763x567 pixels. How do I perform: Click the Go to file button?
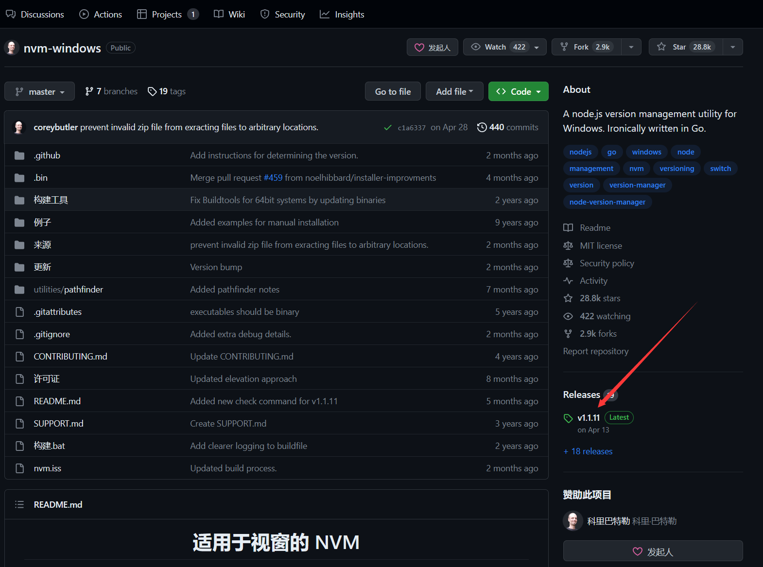point(393,91)
